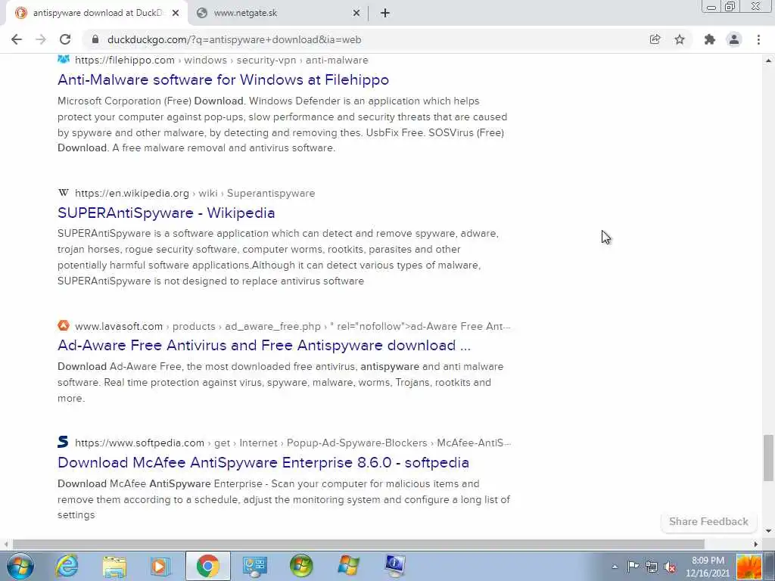The height and width of the screenshot is (581, 775).
Task: Click the Filehippo favicon
Action: (64, 60)
